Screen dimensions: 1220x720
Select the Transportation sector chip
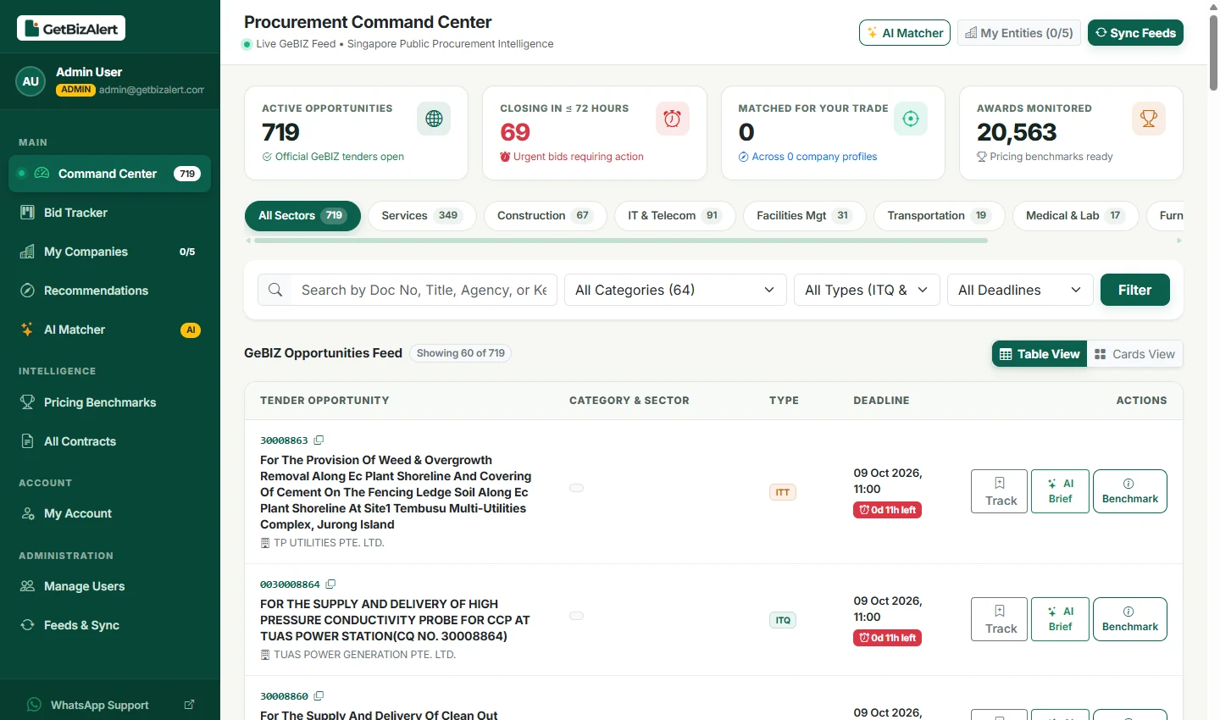coord(939,216)
